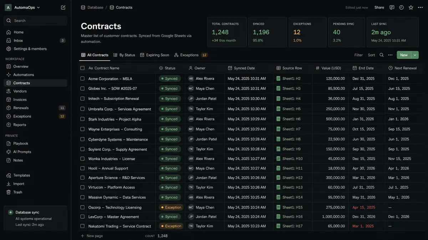
Task: Open page history clock icon
Action: (x=401, y=7)
